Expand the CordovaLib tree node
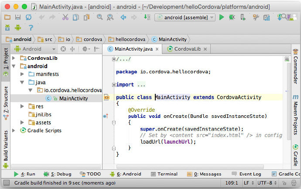 click(14, 58)
